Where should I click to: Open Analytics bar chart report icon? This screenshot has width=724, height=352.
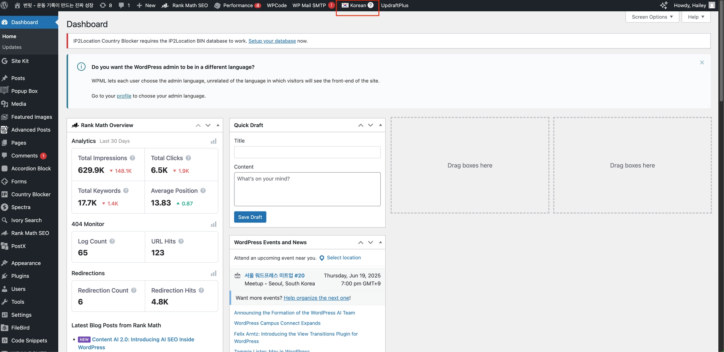(x=214, y=141)
